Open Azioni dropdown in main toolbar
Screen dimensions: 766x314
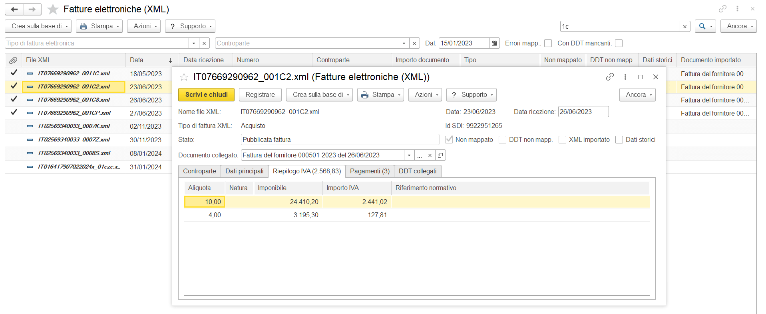[144, 26]
